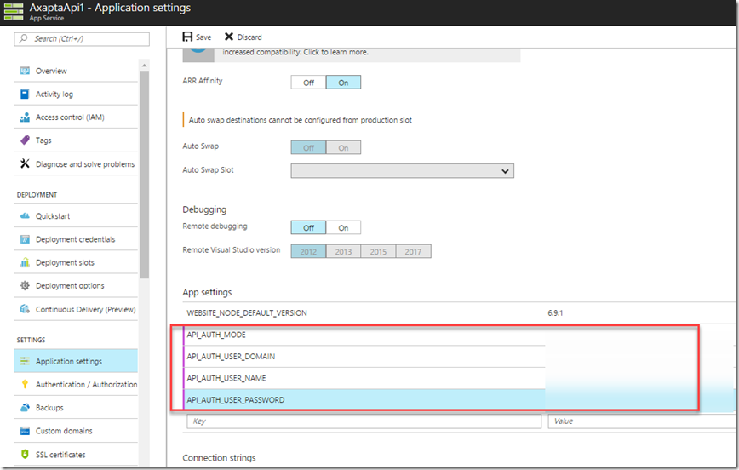Turn ARR Affinity Off

[x=308, y=83]
